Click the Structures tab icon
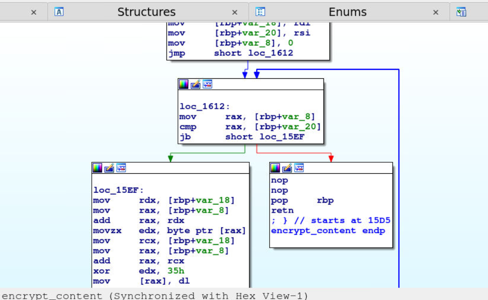This screenshot has width=488, height=300. [59, 12]
